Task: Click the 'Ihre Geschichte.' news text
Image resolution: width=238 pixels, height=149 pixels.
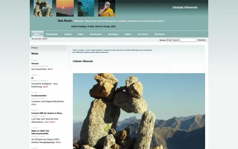Action: click(39, 69)
